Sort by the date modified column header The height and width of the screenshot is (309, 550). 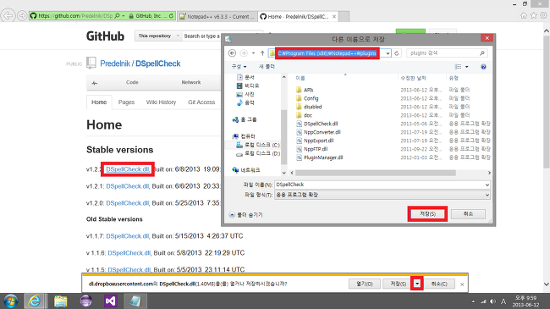413,78
